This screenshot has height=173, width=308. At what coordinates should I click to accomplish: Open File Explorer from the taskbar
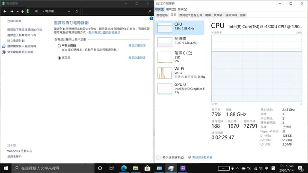pos(136,168)
